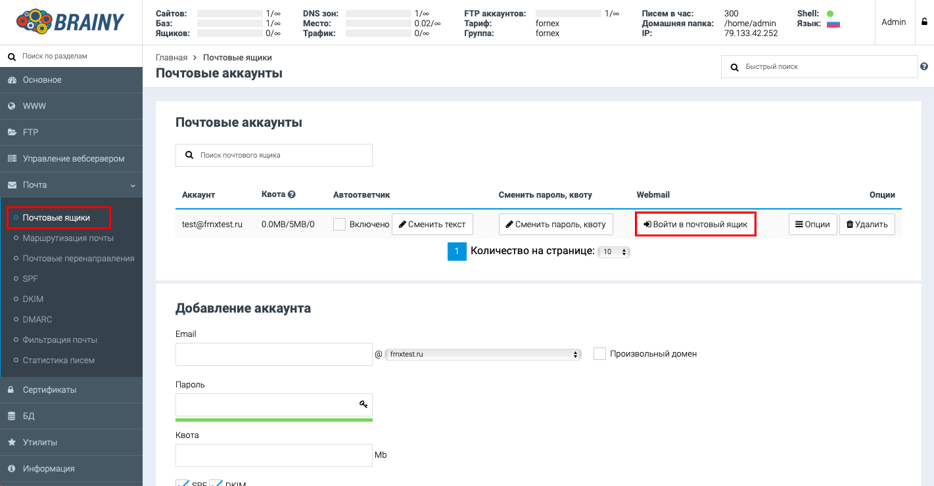
Task: Click the lock icon next to Admin
Action: click(x=923, y=22)
